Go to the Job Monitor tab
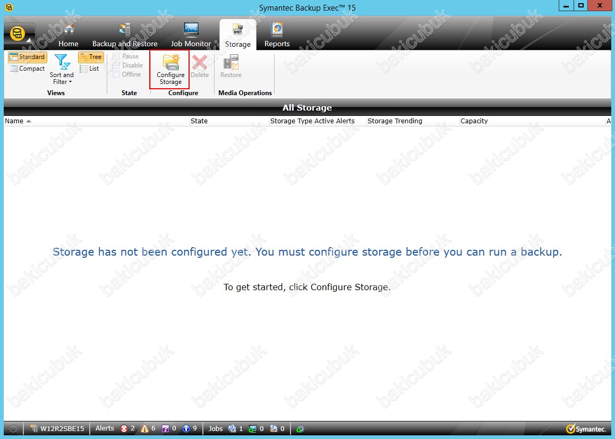The width and height of the screenshot is (615, 439). click(x=191, y=35)
